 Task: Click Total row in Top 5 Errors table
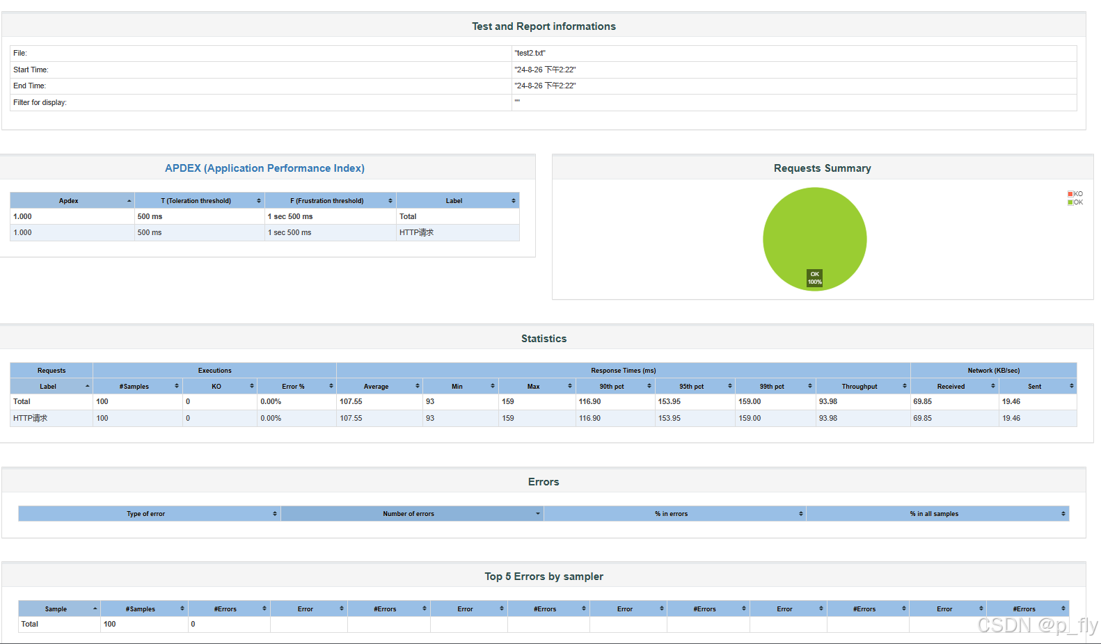544,624
